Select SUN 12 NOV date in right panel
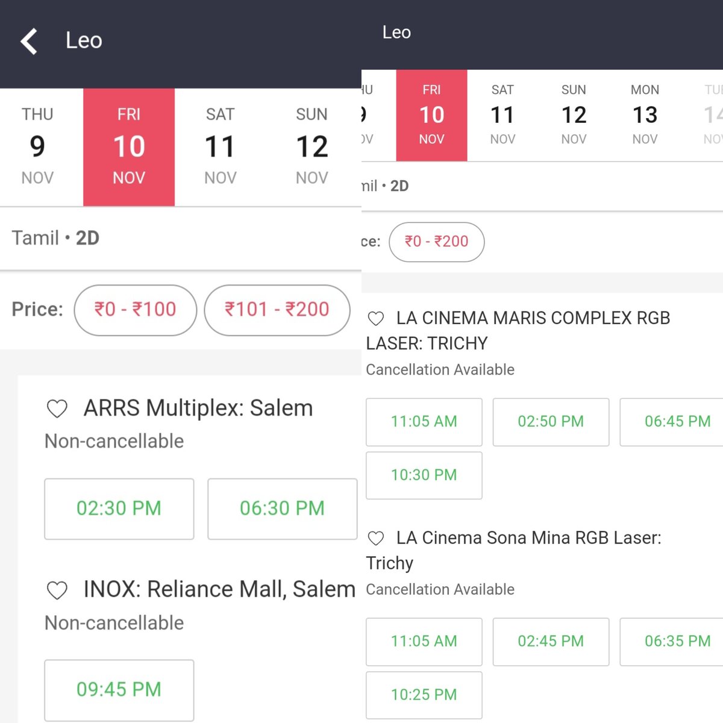This screenshot has width=723, height=723. [574, 115]
